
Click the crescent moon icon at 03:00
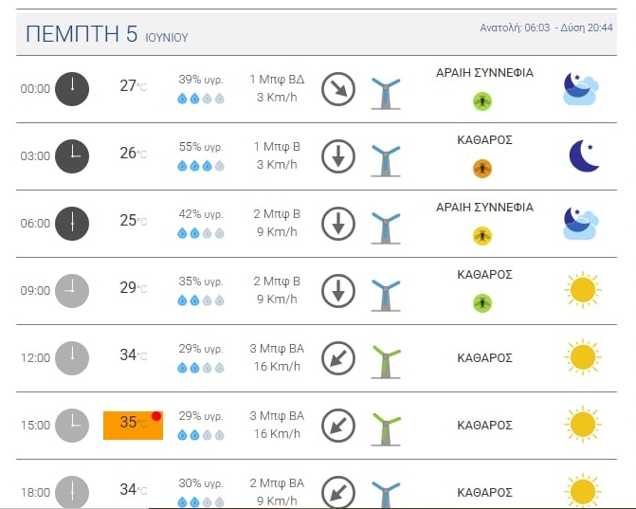point(583,155)
